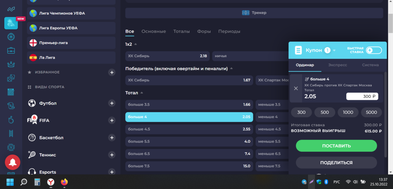Open the crown icon in the left sidebar

pyautogui.click(x=11, y=64)
